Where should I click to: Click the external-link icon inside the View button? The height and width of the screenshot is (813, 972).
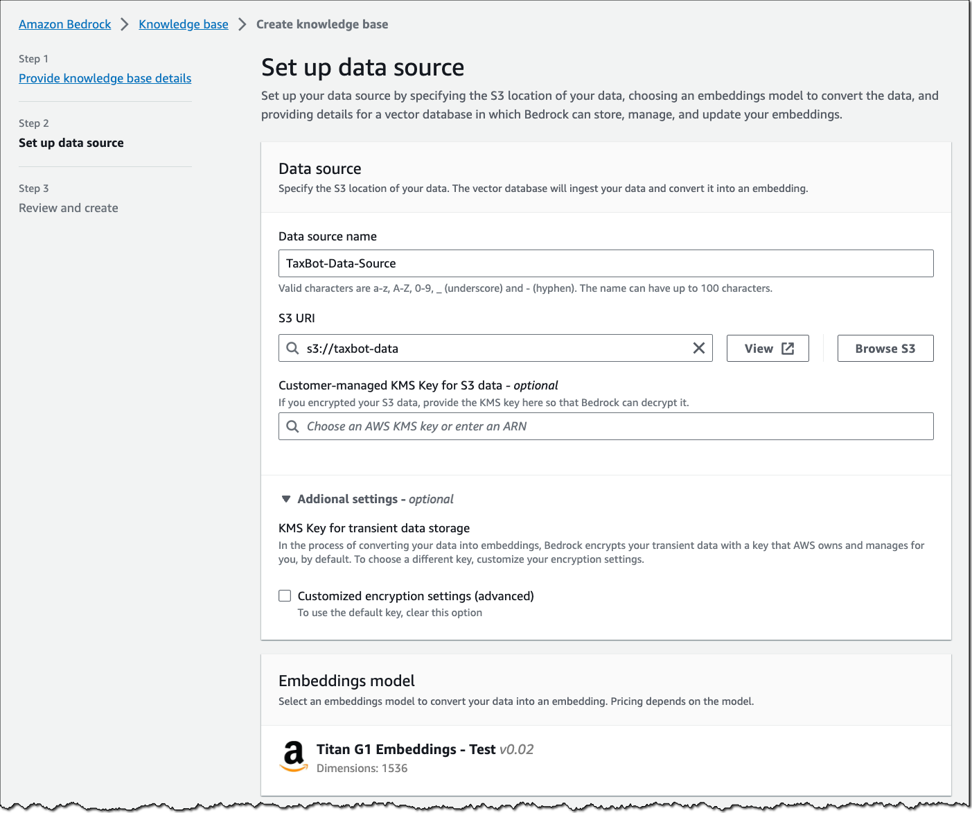[786, 348]
